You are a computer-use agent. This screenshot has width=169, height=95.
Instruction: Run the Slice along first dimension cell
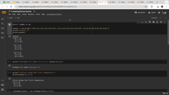click(x=10, y=73)
